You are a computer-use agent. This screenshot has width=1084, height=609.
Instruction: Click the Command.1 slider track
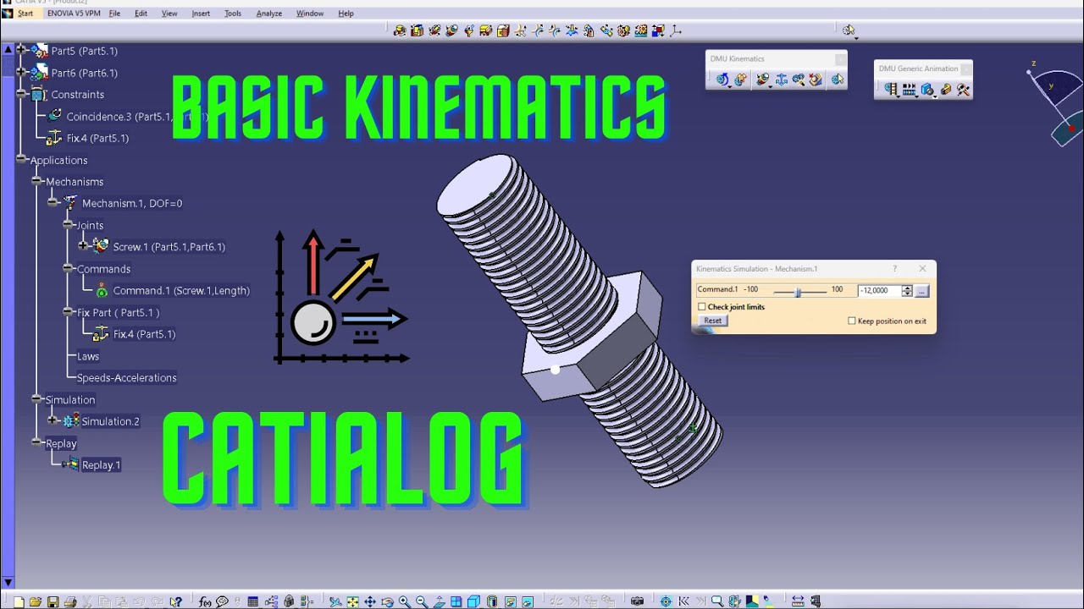799,291
